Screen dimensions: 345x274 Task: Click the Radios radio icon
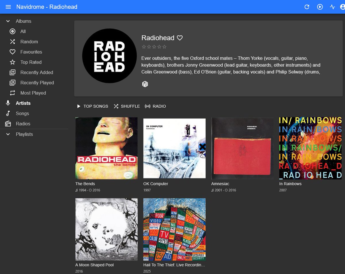8,123
